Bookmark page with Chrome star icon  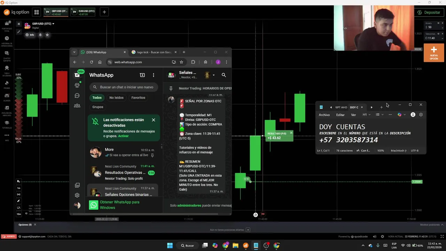[182, 62]
